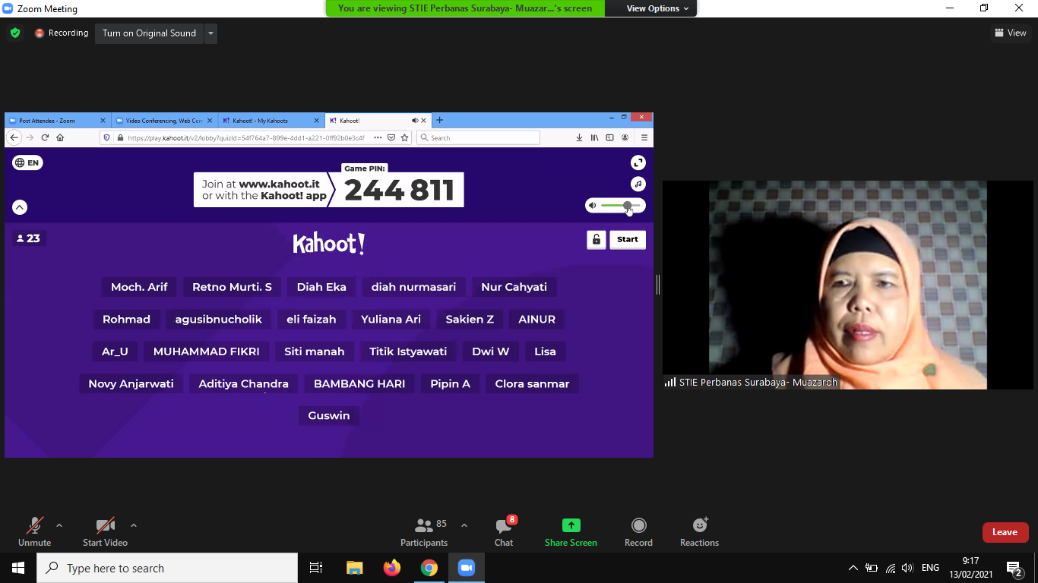Click the Windows Start button
This screenshot has height=583, width=1038.
[x=18, y=568]
